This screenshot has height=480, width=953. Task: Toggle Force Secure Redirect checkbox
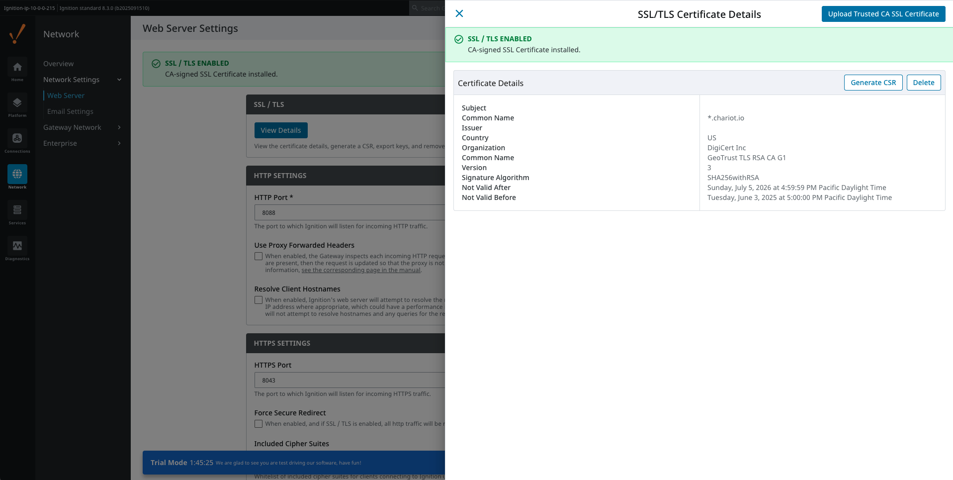[x=259, y=424]
